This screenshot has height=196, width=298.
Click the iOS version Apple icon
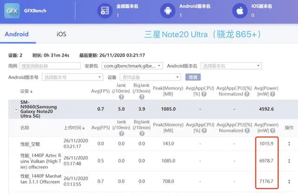(x=240, y=11)
